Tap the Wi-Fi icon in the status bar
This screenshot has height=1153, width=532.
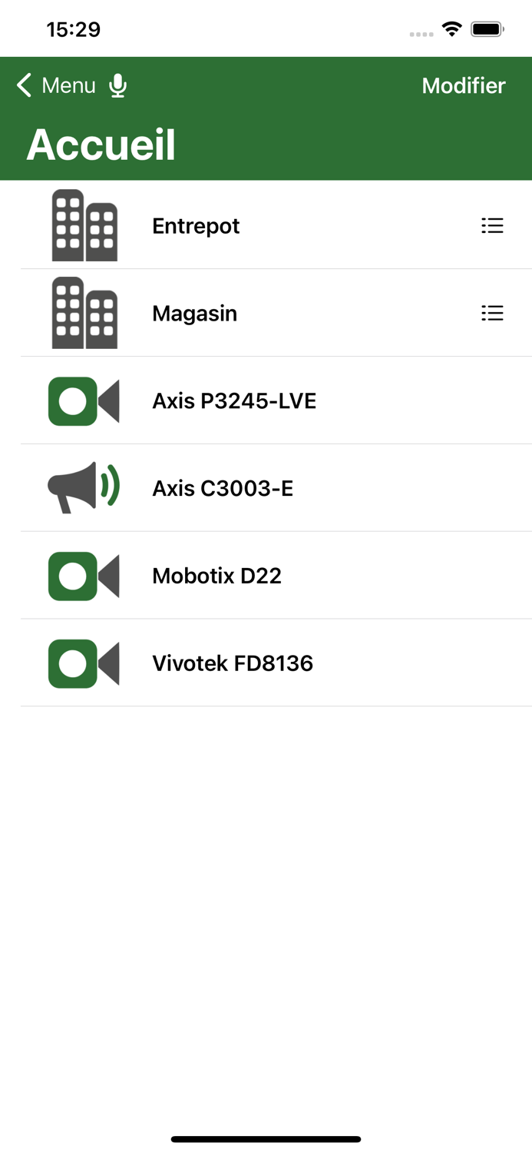click(451, 28)
